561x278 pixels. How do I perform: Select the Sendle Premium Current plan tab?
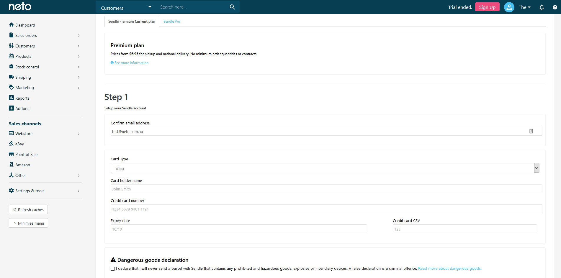coord(132,22)
